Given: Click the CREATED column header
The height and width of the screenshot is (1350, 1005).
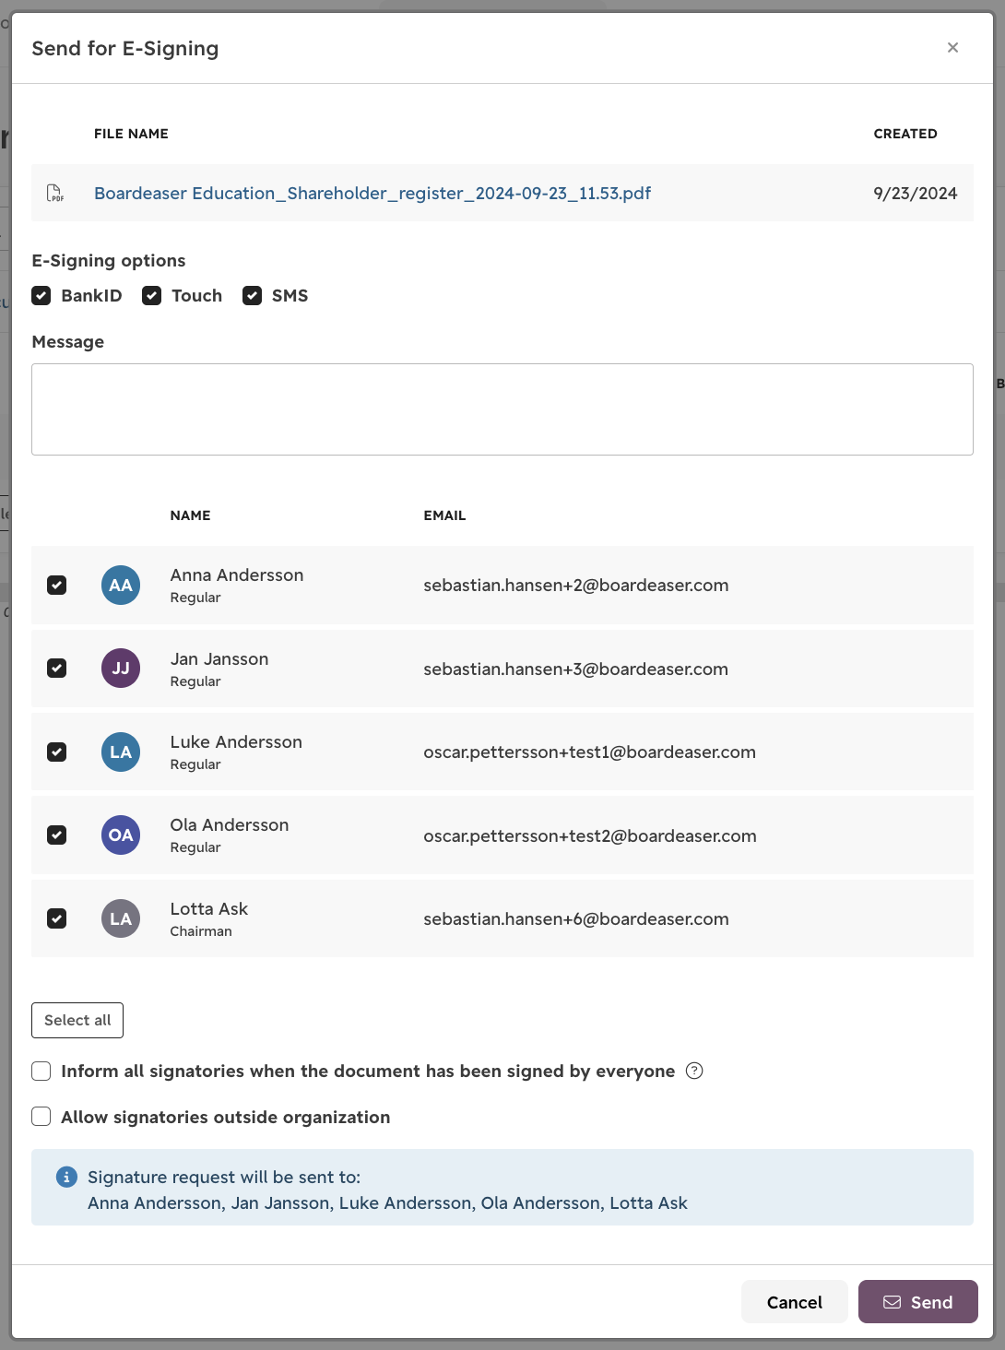Looking at the screenshot, I should point(905,134).
